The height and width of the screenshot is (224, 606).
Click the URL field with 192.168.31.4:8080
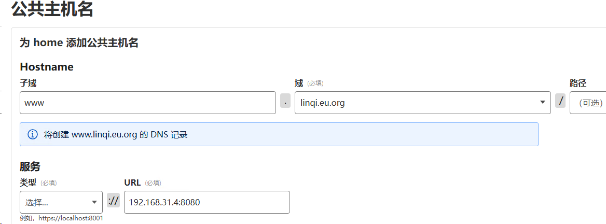pyautogui.click(x=206, y=202)
